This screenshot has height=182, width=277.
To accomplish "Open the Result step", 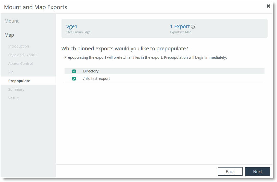I will (x=14, y=98).
